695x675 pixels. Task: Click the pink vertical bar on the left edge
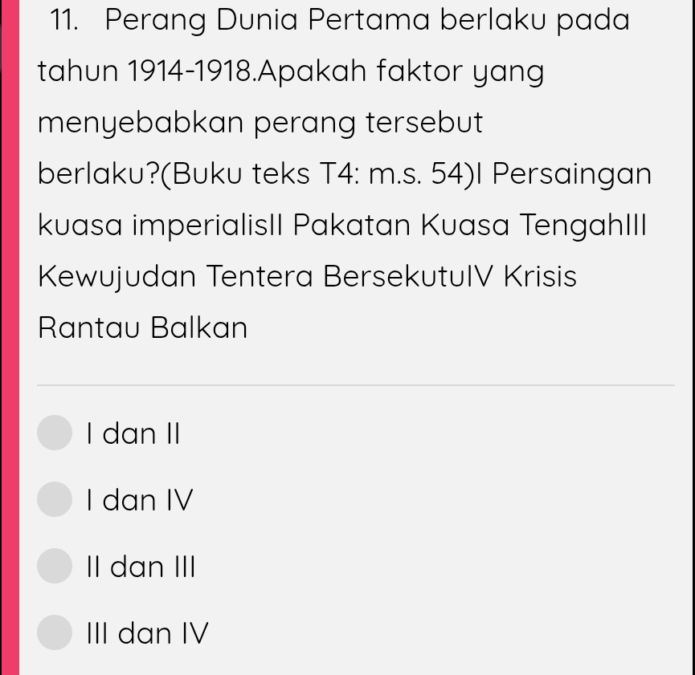tap(9, 337)
